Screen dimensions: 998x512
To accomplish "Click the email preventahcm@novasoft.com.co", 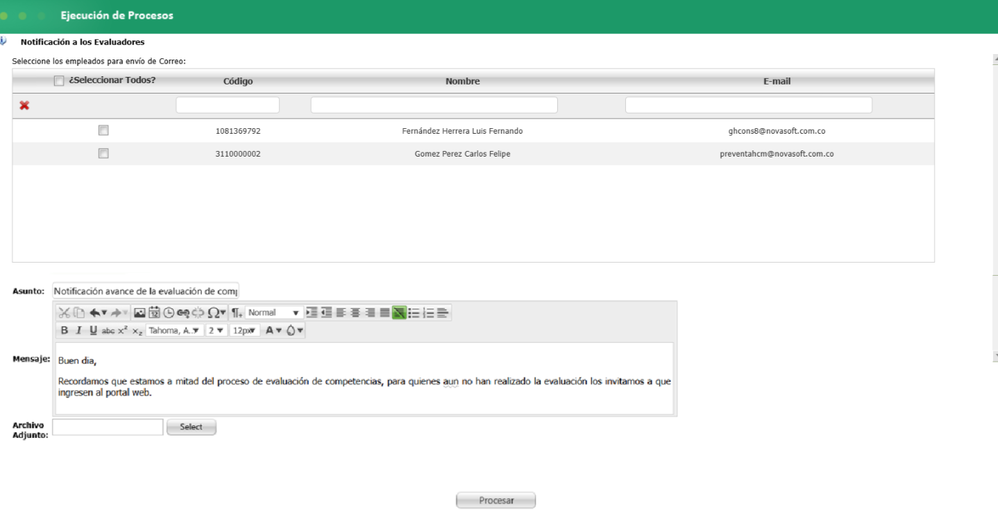I will pyautogui.click(x=777, y=154).
